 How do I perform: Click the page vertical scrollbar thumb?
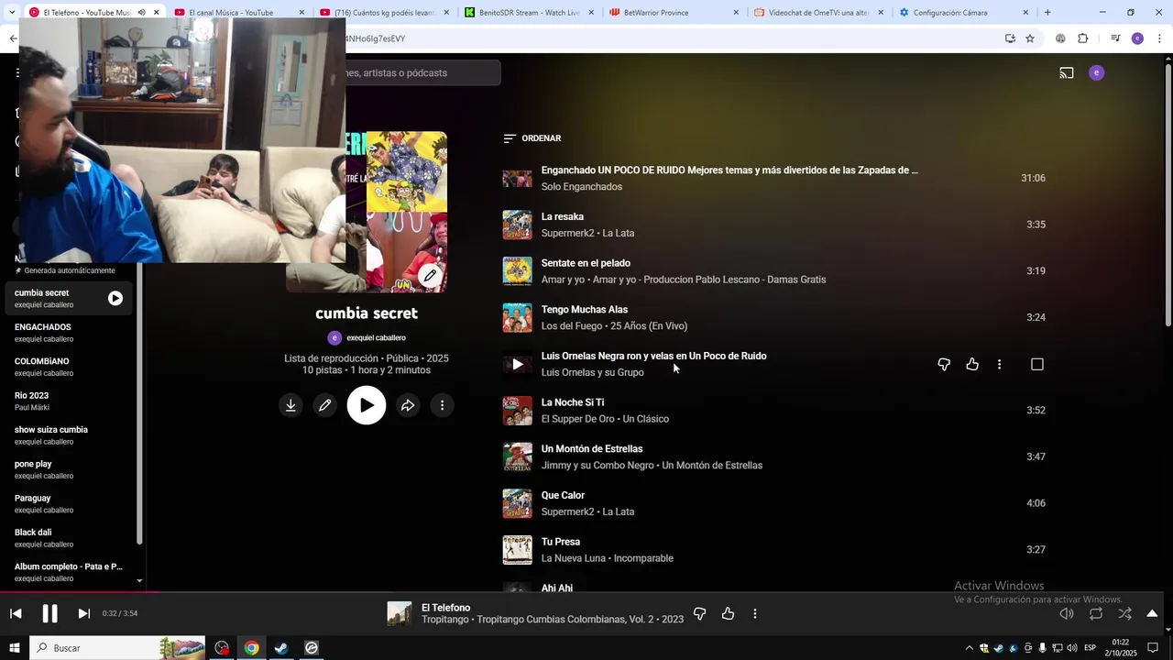[x=1168, y=194]
